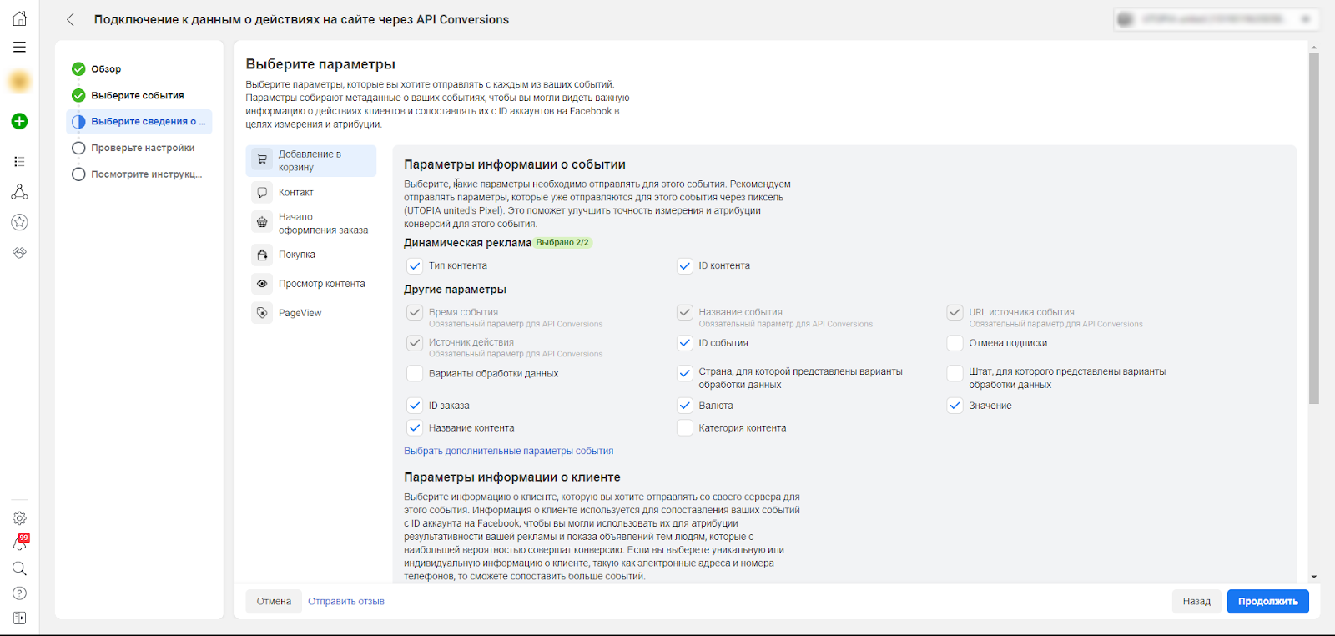The width and height of the screenshot is (1335, 636).
Task: Click the Выберите параметры heading
Action: [320, 64]
